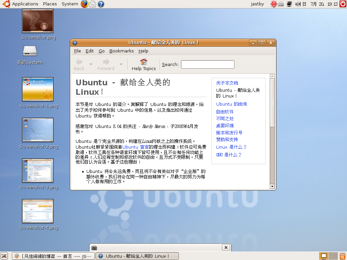
Task: Open the mail client envelope icon
Action: point(93,4)
